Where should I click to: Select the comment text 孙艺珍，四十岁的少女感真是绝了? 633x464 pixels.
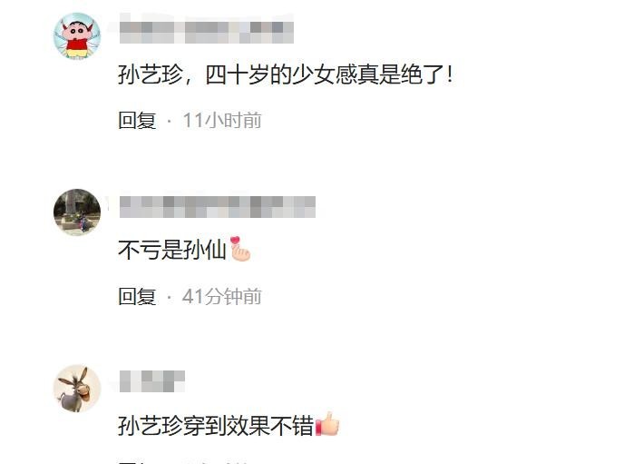click(x=285, y=74)
